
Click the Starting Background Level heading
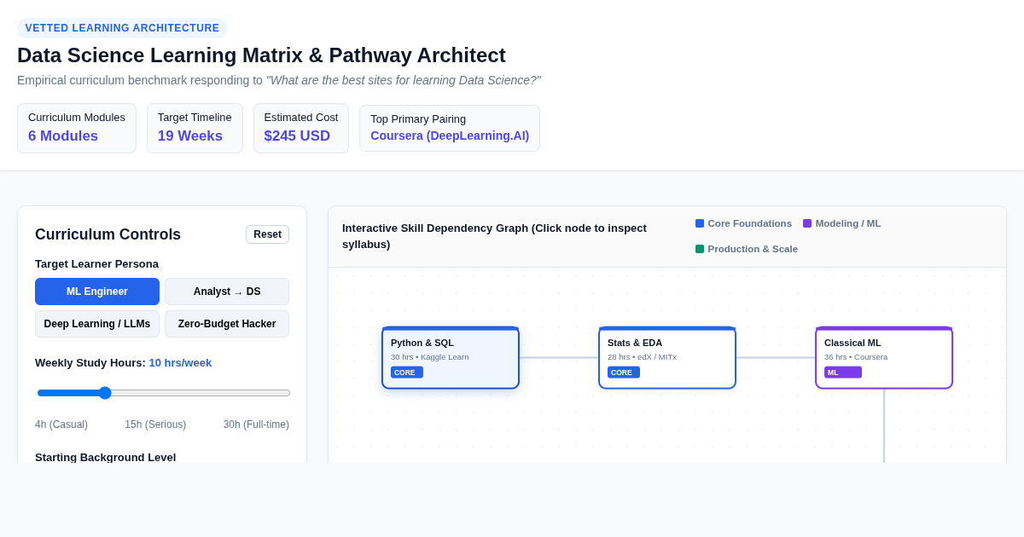click(106, 457)
